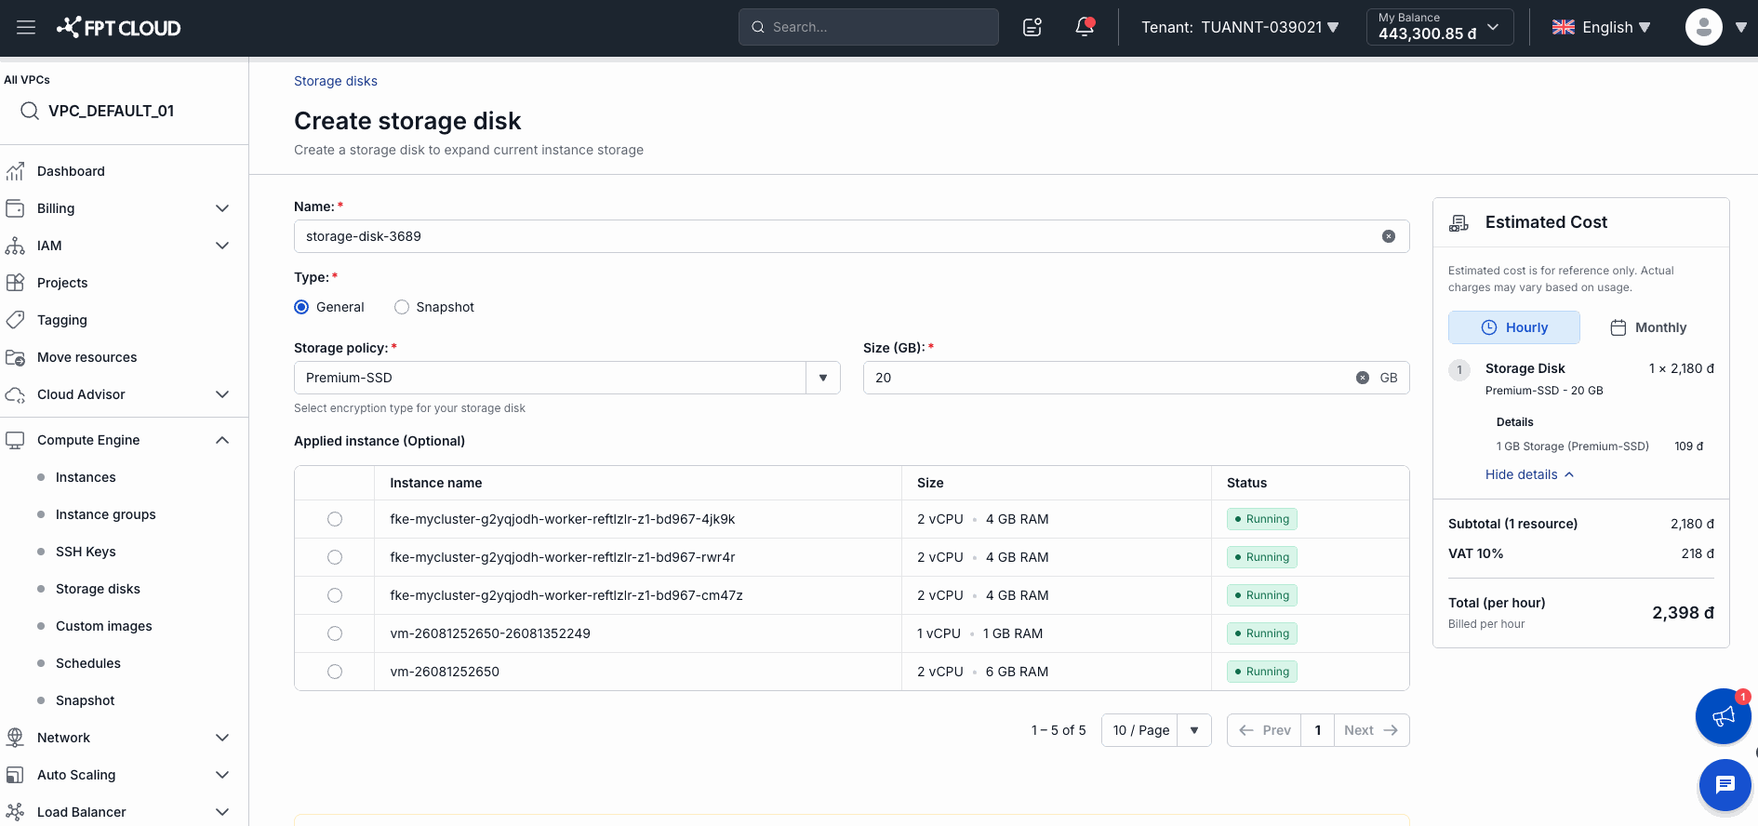1758x826 pixels.
Task: Click the Dashboard chart icon
Action: [15, 171]
